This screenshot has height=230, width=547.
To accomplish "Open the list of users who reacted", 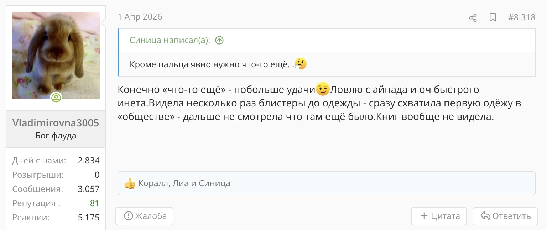I will [x=184, y=184].
